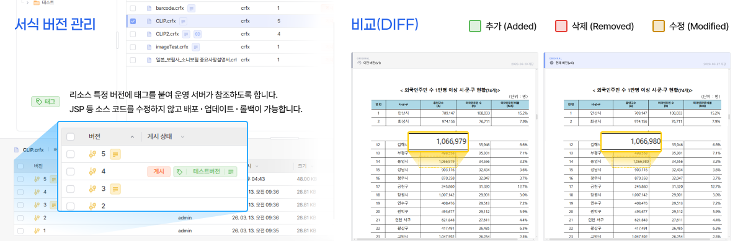Click vertical scrollbar of 이전 버전(v1) pane
Viewport: 743px width, 241px height.
537,116
